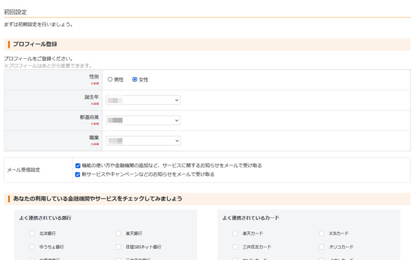Open the 職業 dropdown
The image size is (420, 260).
(143, 141)
